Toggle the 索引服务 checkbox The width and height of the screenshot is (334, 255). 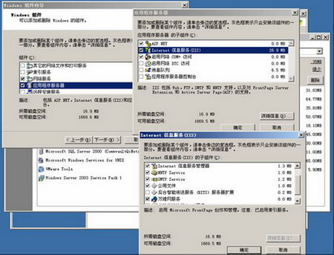point(23,72)
